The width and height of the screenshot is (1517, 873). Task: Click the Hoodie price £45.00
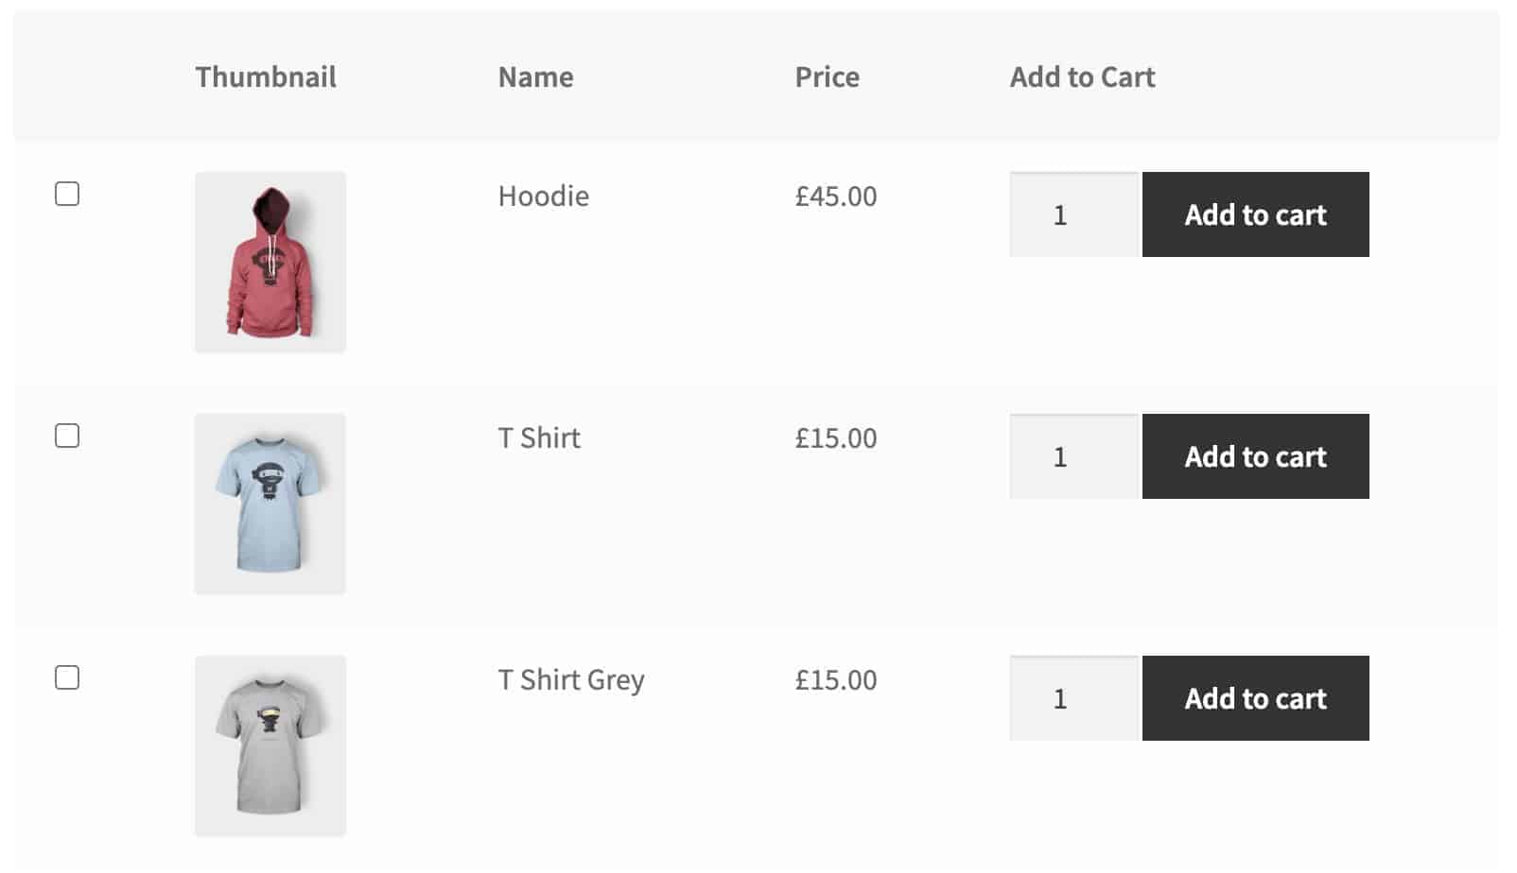(x=836, y=196)
